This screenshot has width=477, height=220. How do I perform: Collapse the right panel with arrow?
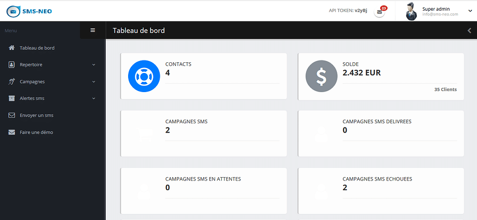coord(469,31)
